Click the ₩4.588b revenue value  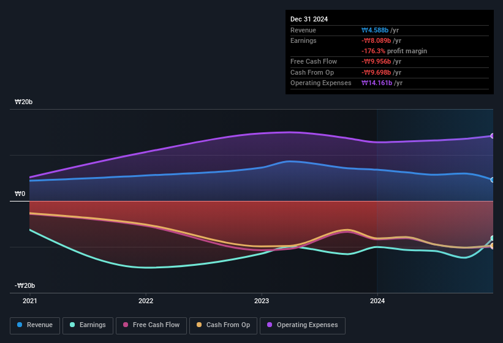tap(375, 30)
